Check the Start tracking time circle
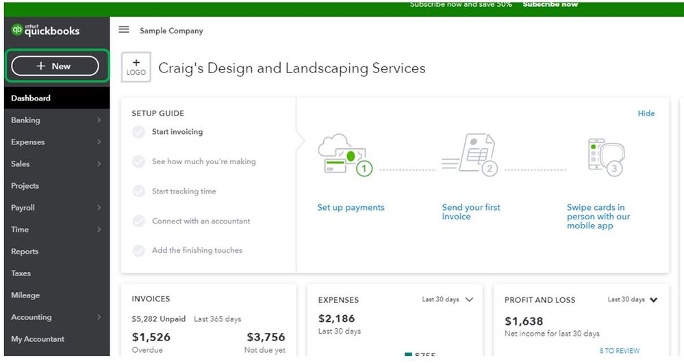 point(139,191)
